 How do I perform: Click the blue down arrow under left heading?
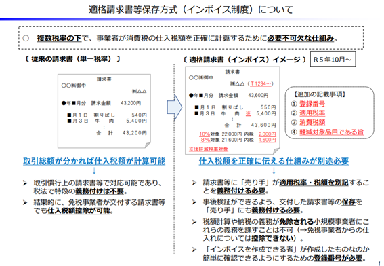click(94, 170)
